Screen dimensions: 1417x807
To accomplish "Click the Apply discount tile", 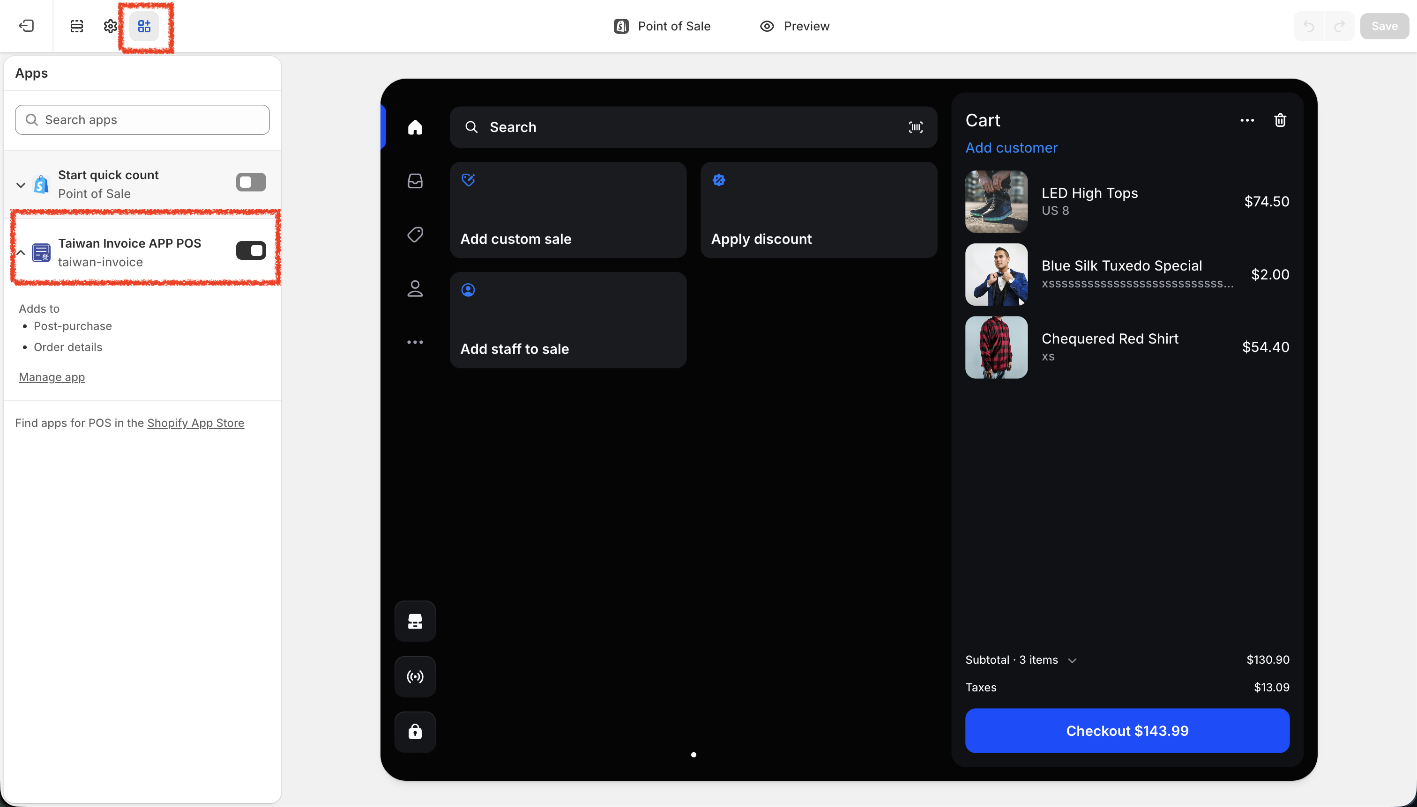I will pos(818,210).
